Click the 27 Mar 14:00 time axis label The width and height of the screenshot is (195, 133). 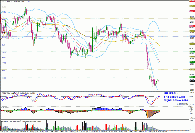[152, 132]
